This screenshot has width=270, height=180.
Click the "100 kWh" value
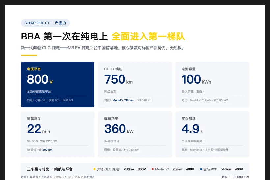coord(197,79)
